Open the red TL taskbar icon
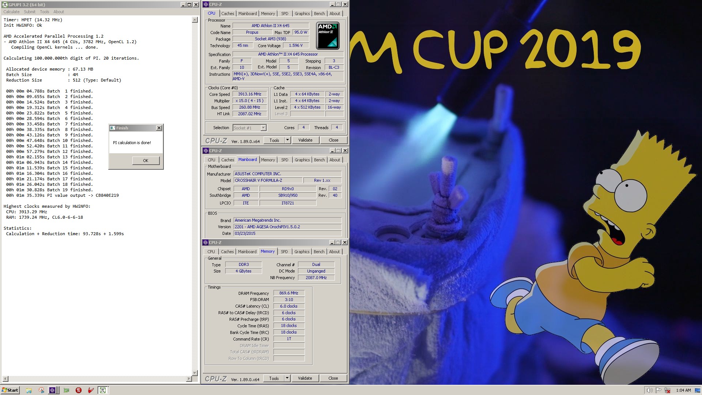The height and width of the screenshot is (395, 702). [79, 390]
